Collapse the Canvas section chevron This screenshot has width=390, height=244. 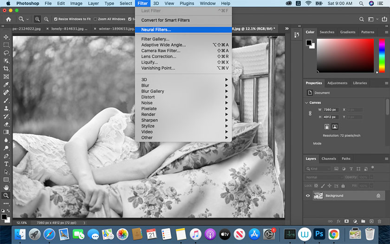(x=306, y=103)
